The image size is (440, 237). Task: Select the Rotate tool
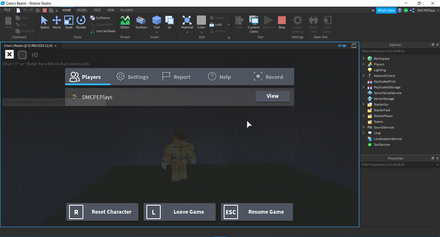click(x=81, y=22)
